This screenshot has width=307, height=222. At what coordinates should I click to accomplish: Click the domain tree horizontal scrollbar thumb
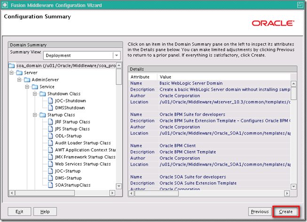tap(45, 193)
